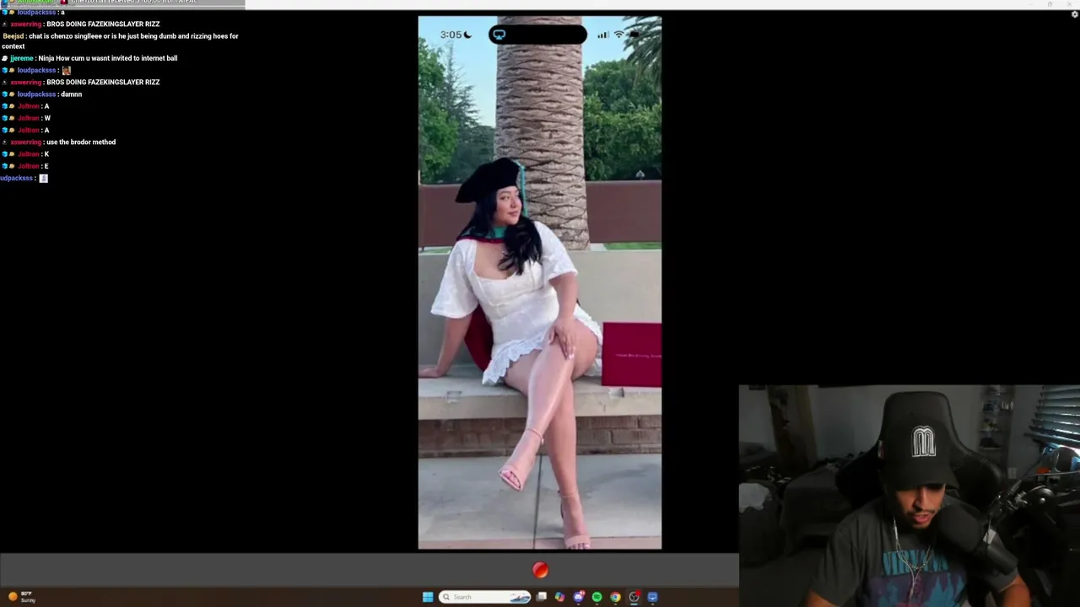
Task: Click the red record button below the phone
Action: click(540, 571)
